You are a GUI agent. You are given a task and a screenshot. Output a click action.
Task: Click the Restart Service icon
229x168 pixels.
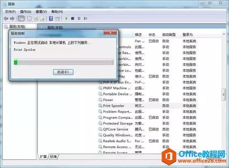coord(86,19)
